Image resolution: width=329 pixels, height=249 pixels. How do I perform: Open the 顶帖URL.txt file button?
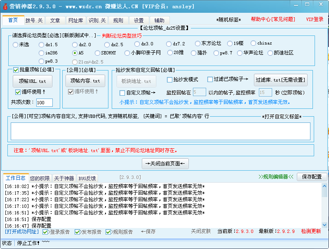click(33, 82)
